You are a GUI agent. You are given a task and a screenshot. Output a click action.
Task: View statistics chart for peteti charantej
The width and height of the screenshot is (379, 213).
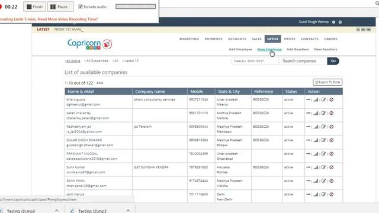click(x=316, y=113)
